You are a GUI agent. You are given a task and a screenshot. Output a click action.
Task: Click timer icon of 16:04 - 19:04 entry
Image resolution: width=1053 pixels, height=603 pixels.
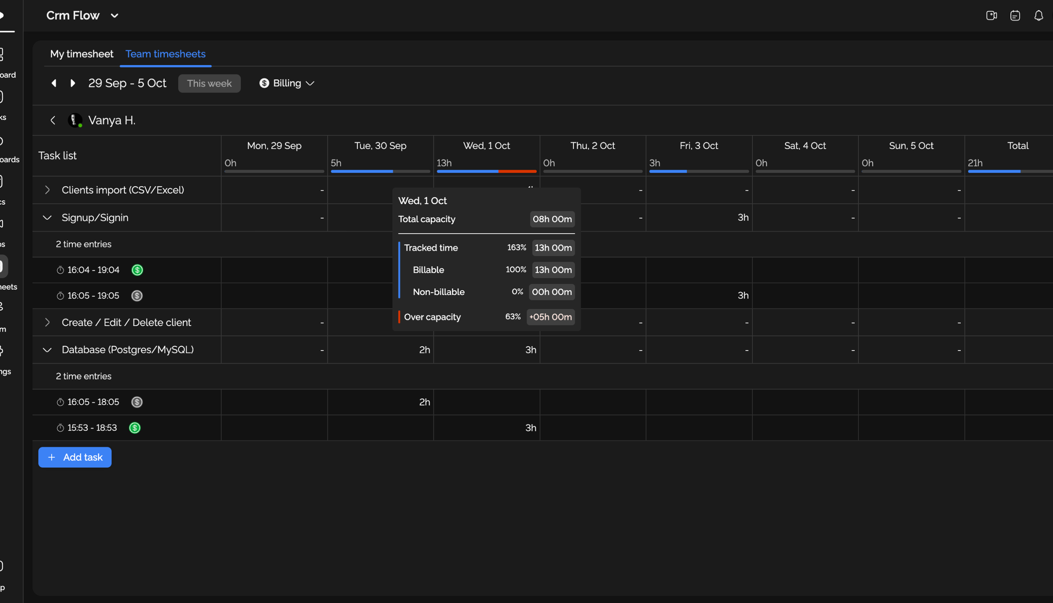(x=60, y=270)
